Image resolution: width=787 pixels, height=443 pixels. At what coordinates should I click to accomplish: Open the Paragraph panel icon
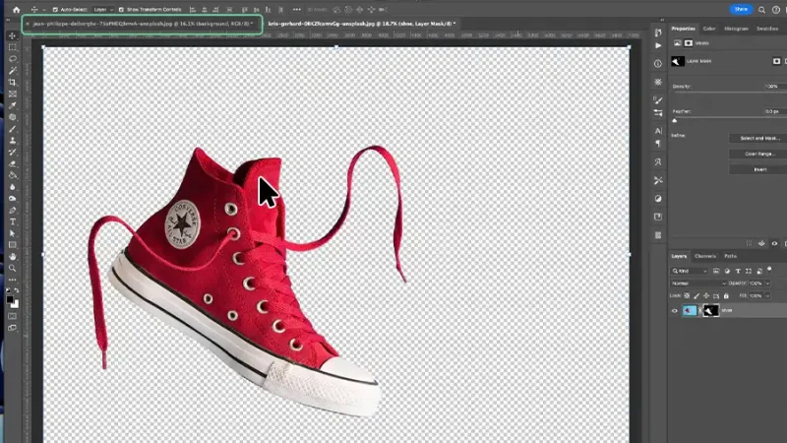[x=658, y=144]
